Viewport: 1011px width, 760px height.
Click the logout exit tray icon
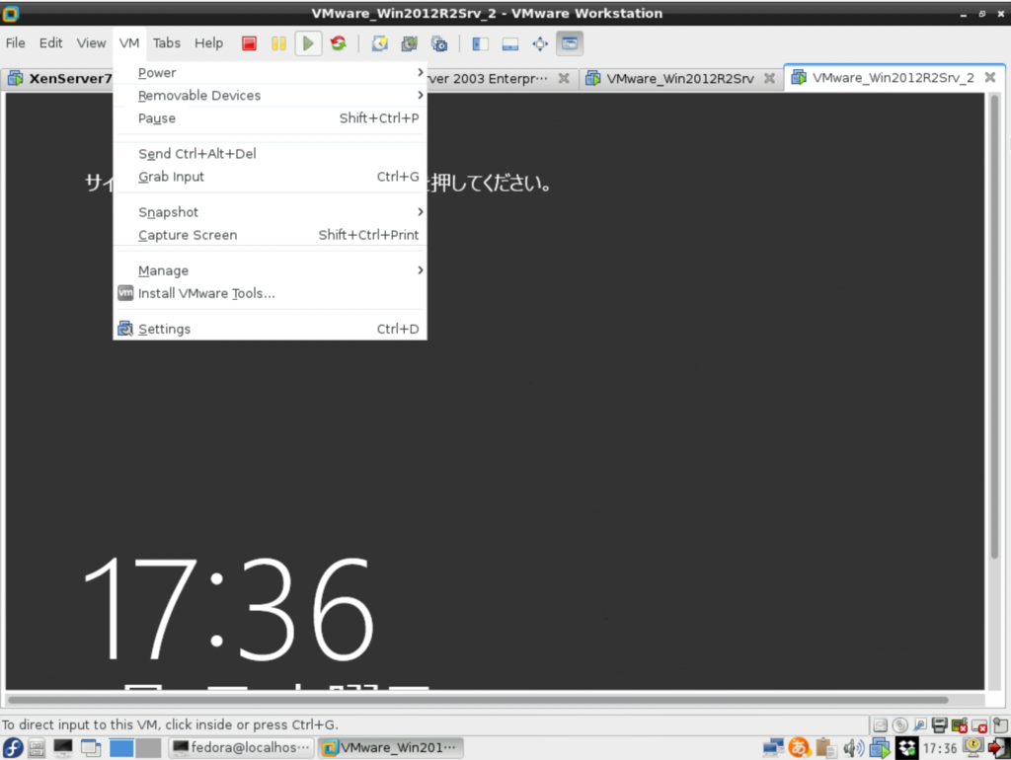[999, 748]
